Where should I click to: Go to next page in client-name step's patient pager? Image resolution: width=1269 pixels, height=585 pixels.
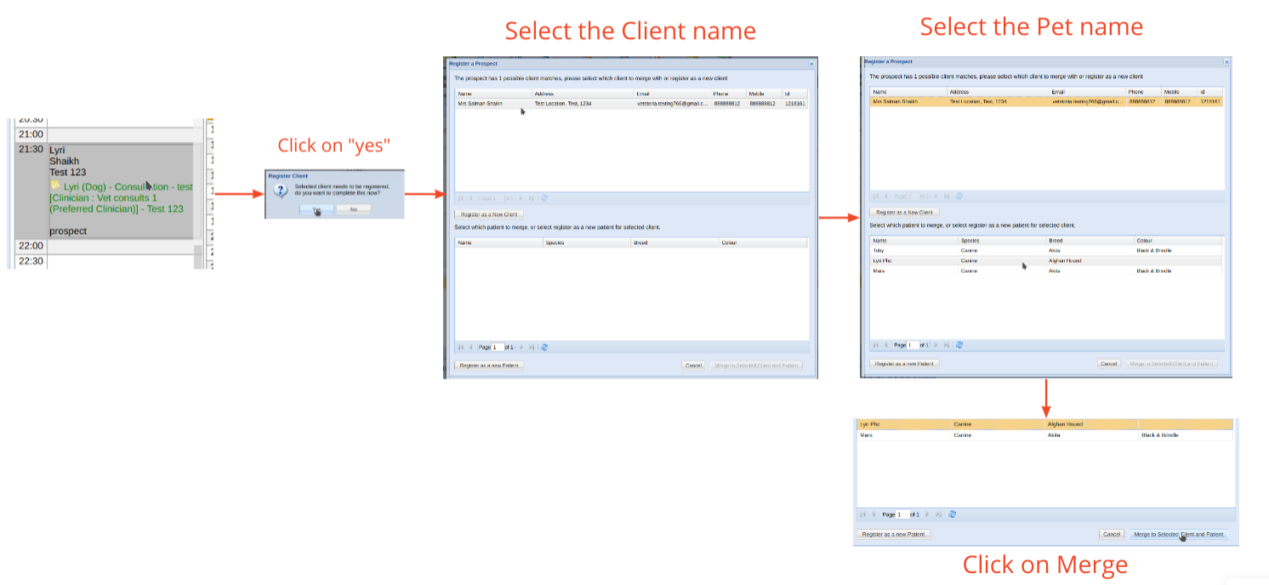(521, 347)
